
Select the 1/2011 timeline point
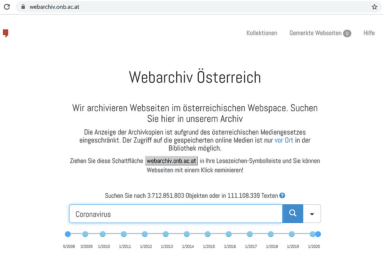(x=124, y=234)
